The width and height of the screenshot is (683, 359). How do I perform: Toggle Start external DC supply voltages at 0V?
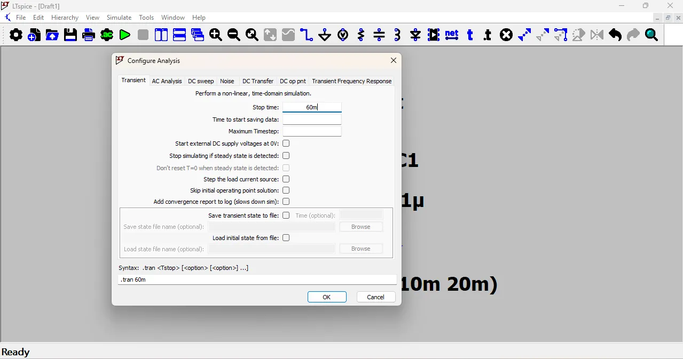click(286, 143)
